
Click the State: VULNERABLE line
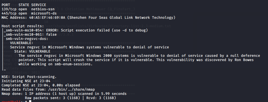pos(32,51)
